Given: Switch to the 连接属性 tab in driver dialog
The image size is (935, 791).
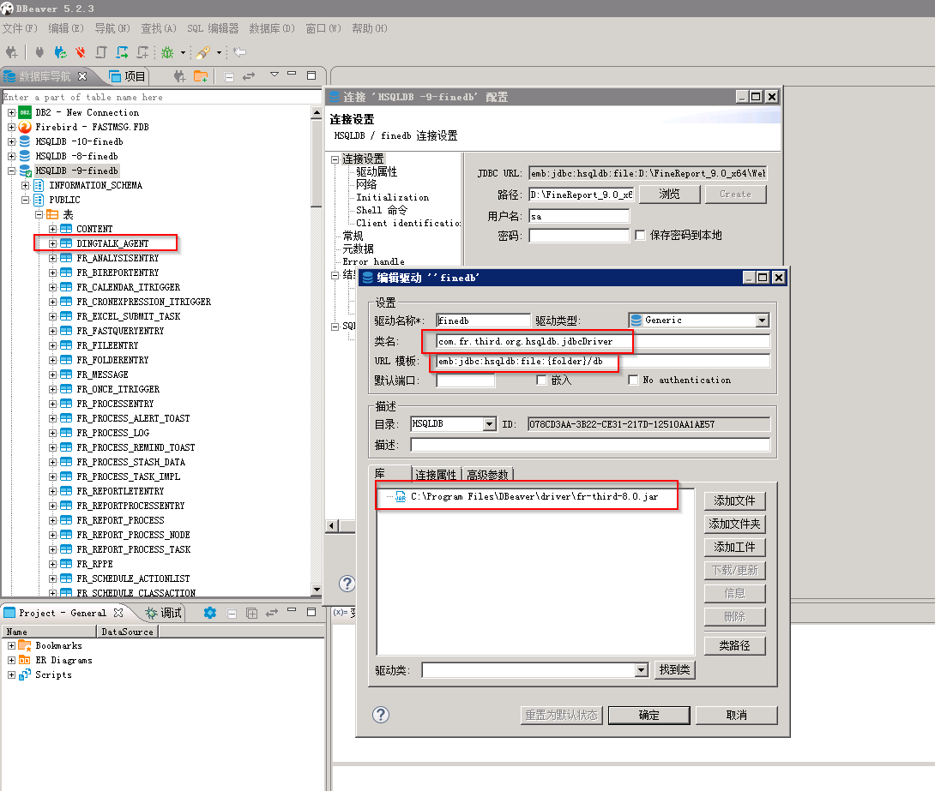Looking at the screenshot, I should point(436,475).
